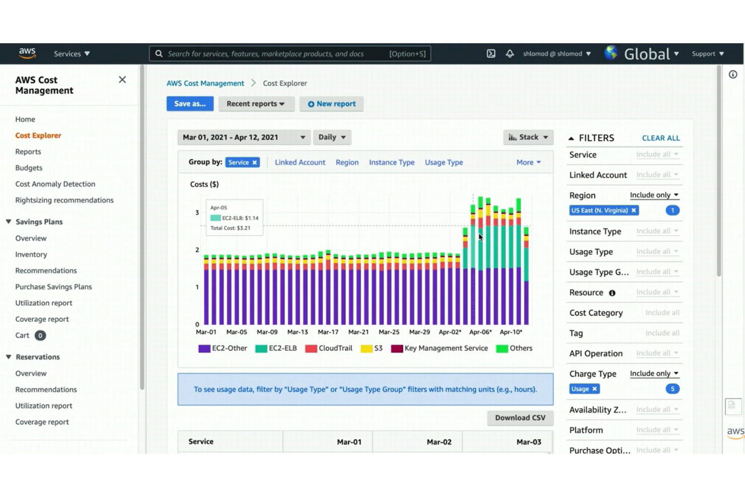Screen dimensions: 745x497
Task: Click EC2-Other purple legend swatch
Action: click(x=204, y=348)
